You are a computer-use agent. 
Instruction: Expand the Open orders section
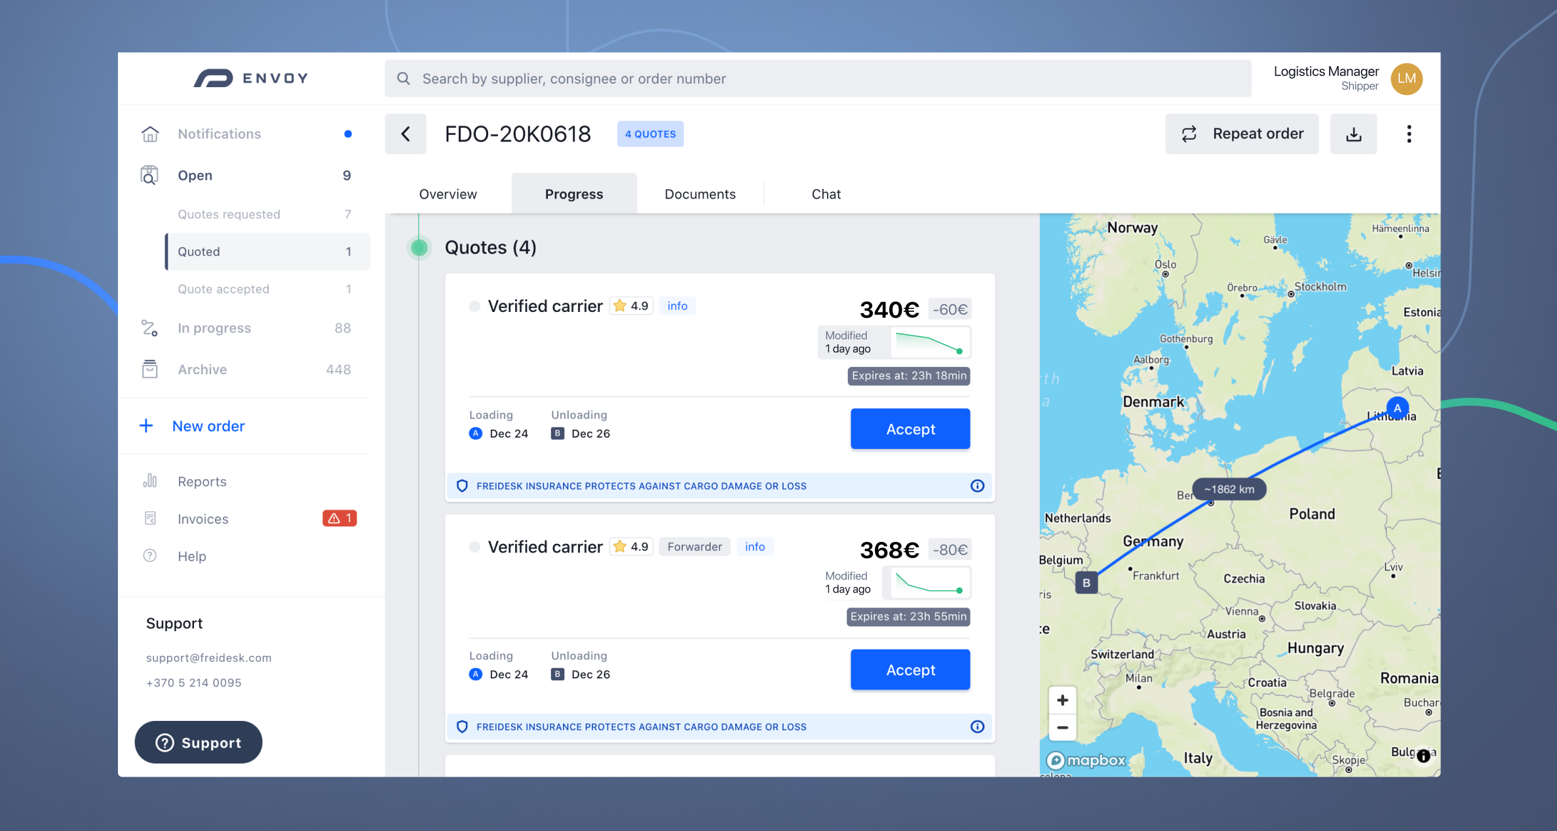coord(195,176)
